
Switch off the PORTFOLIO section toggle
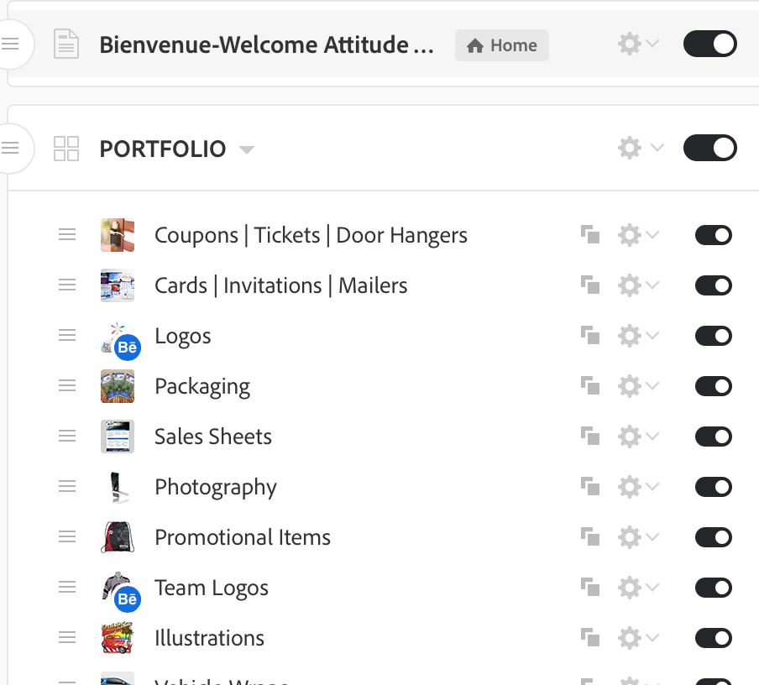(x=709, y=149)
